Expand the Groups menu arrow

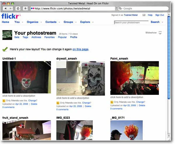[x=76, y=22]
